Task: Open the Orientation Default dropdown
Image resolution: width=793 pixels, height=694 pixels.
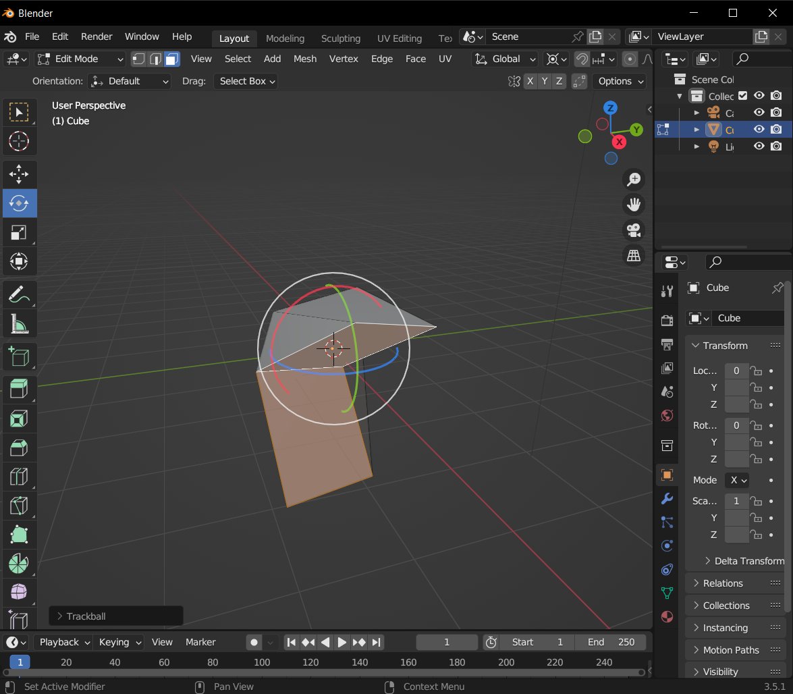Action: pos(129,82)
